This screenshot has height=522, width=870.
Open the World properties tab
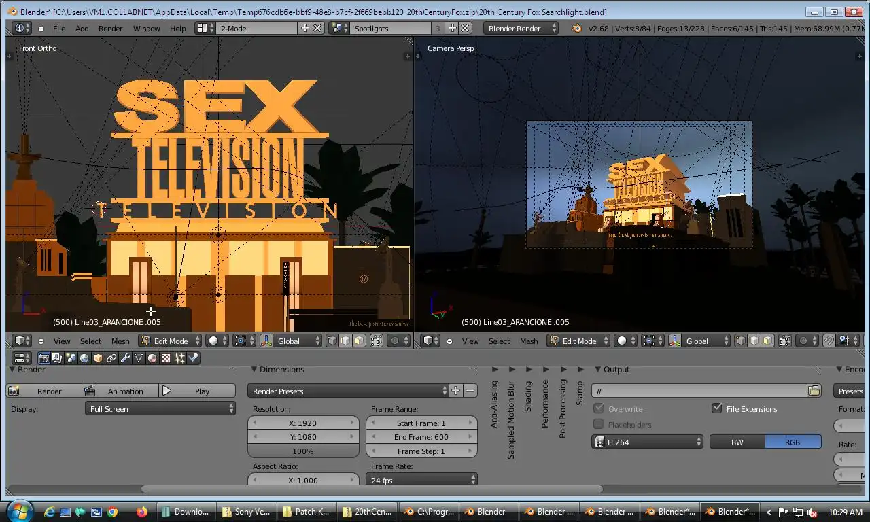tap(84, 358)
